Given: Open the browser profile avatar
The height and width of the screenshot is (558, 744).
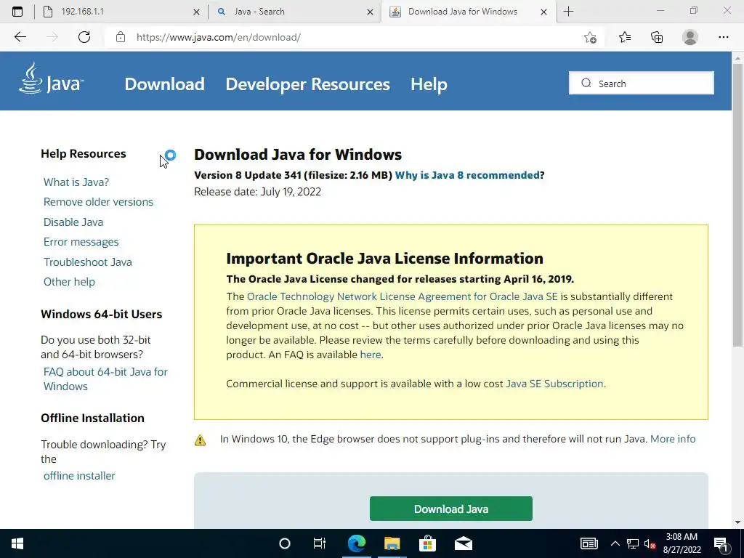Looking at the screenshot, I should click(690, 37).
